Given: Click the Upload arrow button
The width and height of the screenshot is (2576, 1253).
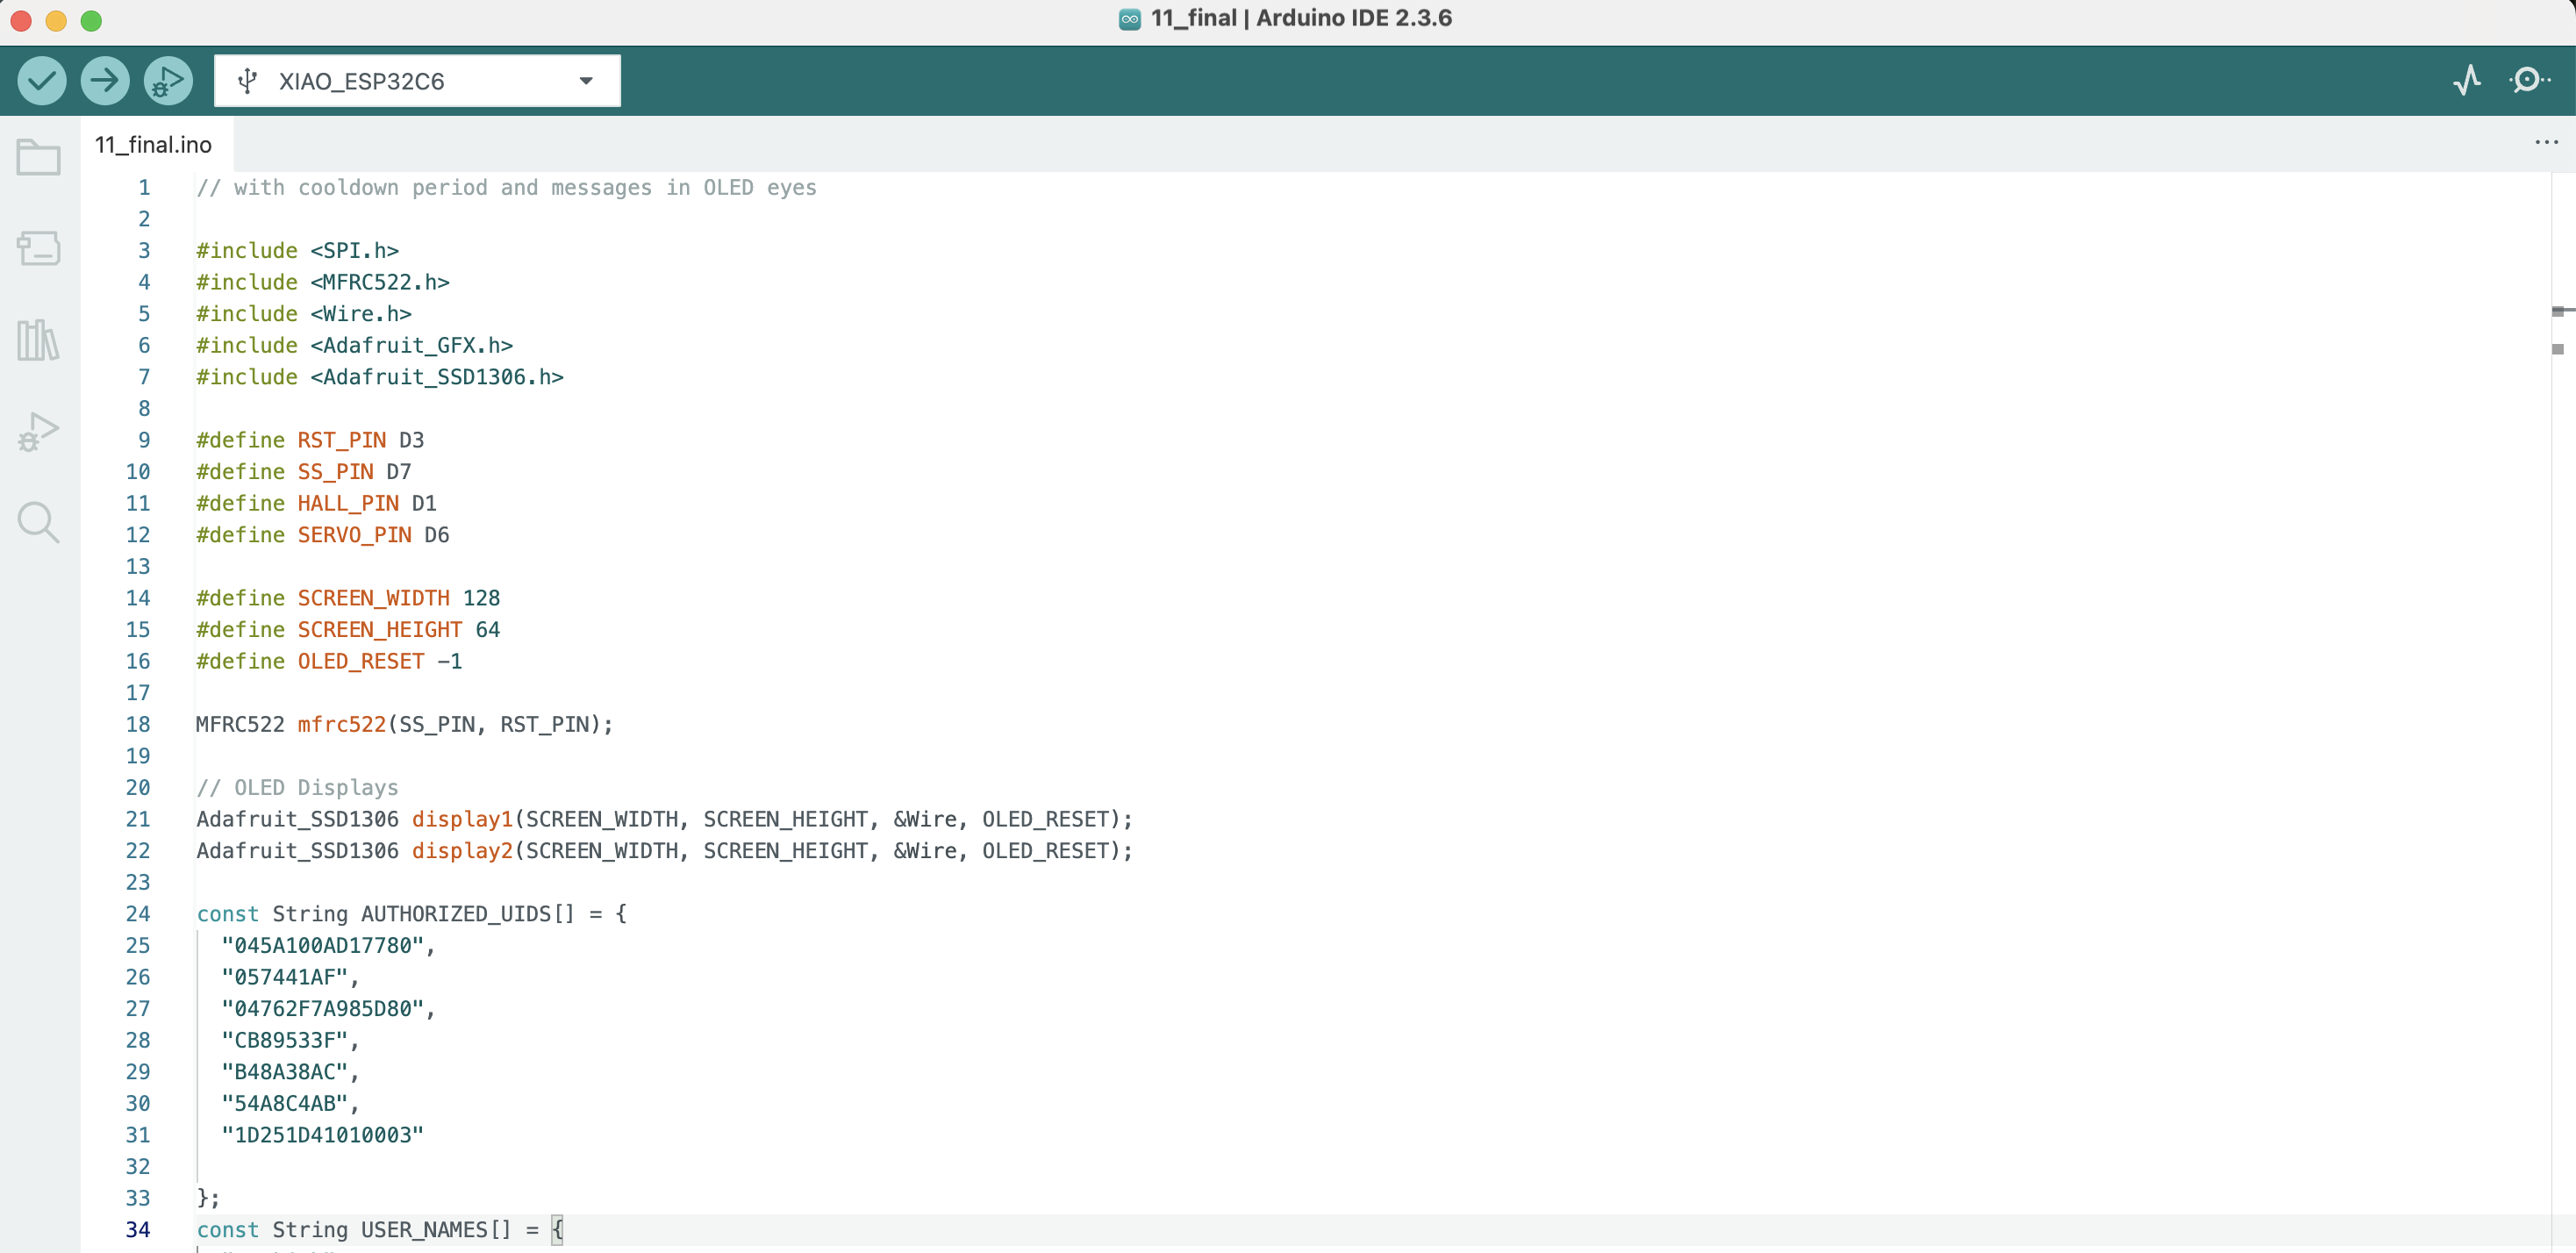Looking at the screenshot, I should [x=104, y=80].
